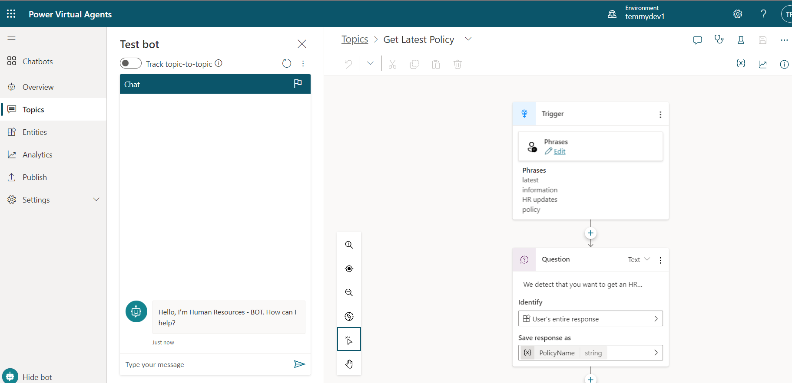Click the Track topic-to-topic info icon

point(219,63)
